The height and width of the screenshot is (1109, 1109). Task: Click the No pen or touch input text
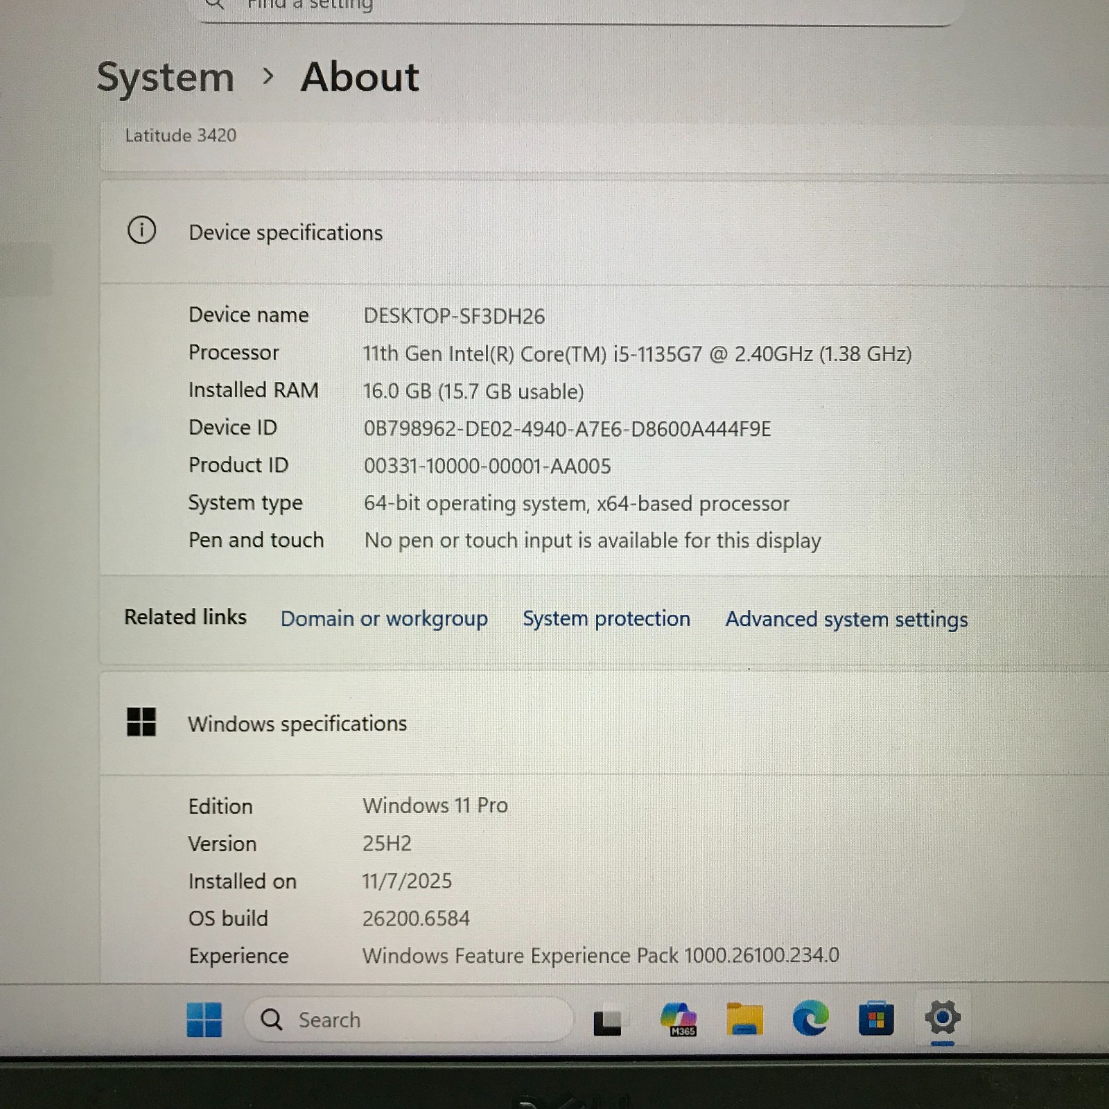pyautogui.click(x=593, y=541)
